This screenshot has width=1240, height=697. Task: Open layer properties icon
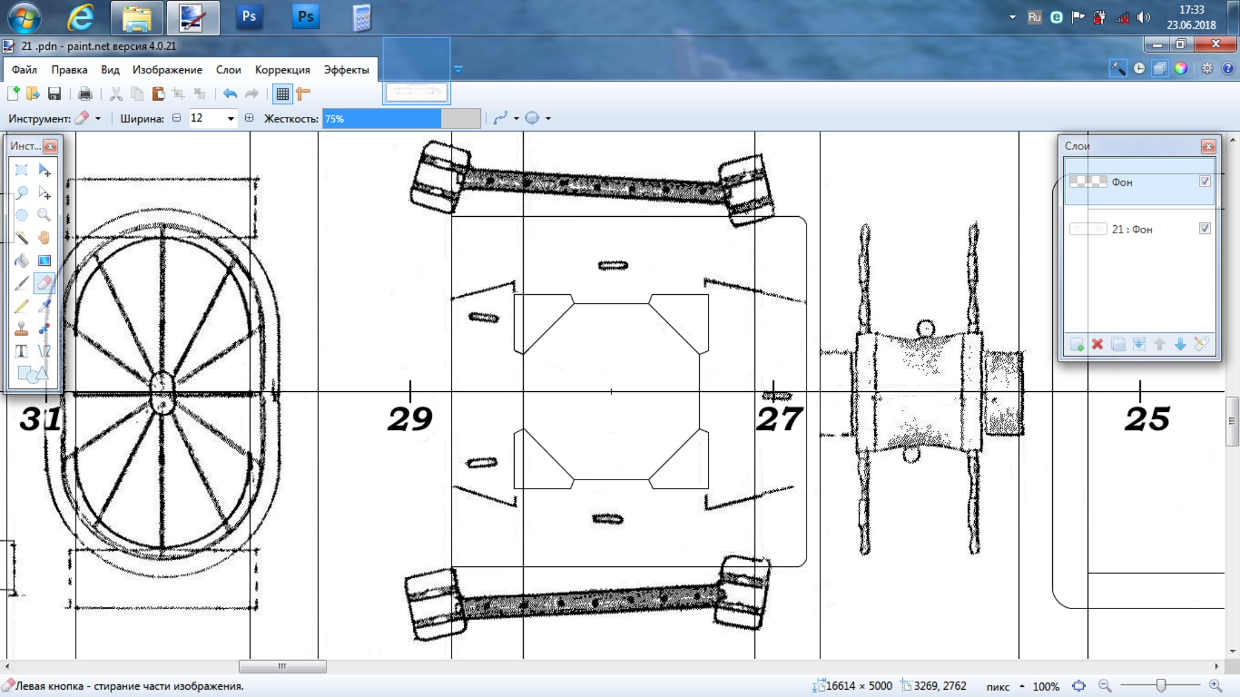(1201, 344)
